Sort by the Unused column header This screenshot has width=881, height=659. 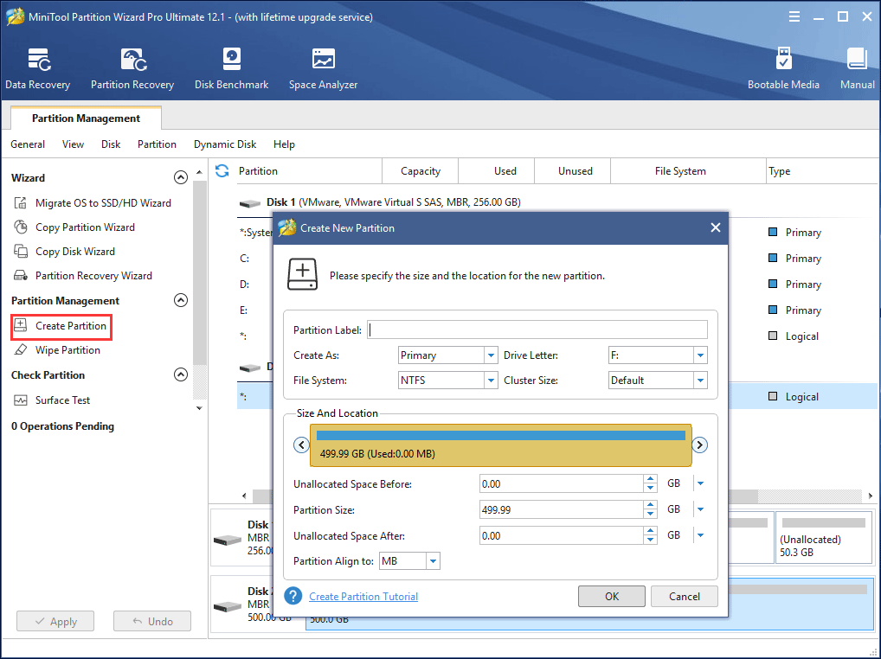coord(575,170)
